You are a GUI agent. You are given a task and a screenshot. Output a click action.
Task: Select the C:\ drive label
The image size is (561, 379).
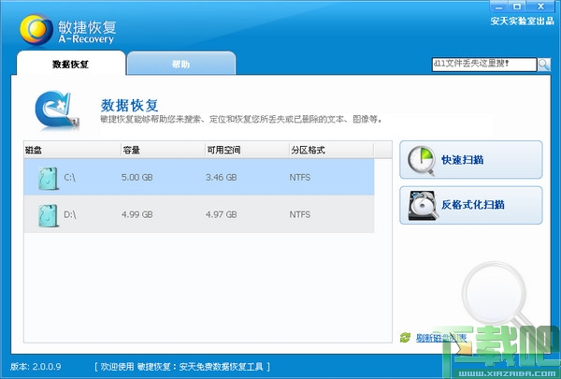point(70,177)
